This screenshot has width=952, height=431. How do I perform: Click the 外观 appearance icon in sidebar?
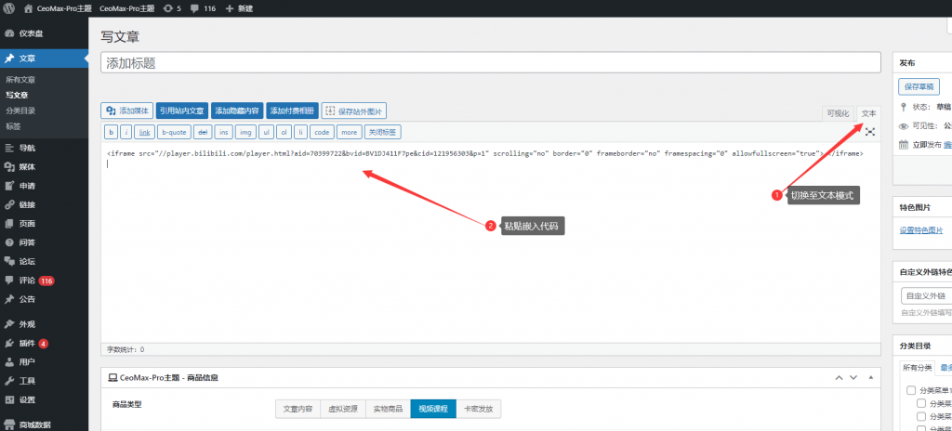[x=9, y=324]
